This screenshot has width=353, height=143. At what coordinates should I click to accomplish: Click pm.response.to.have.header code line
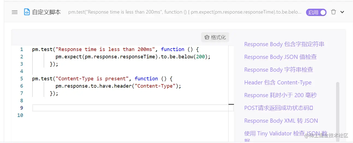pyautogui.click(x=118, y=86)
